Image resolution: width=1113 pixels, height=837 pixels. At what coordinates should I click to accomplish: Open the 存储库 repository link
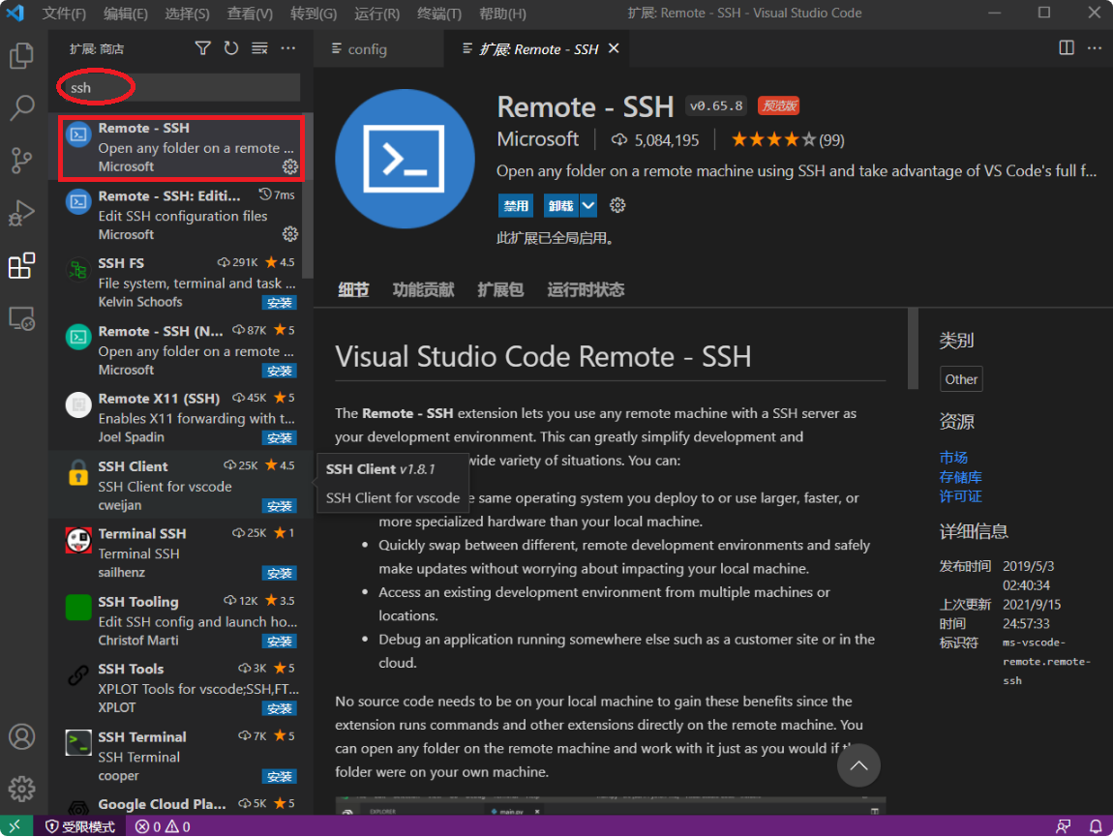[960, 477]
